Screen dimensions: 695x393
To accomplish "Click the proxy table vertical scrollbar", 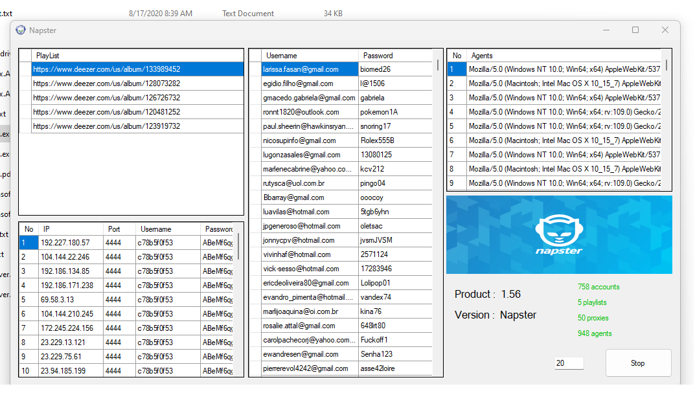I will click(x=238, y=246).
